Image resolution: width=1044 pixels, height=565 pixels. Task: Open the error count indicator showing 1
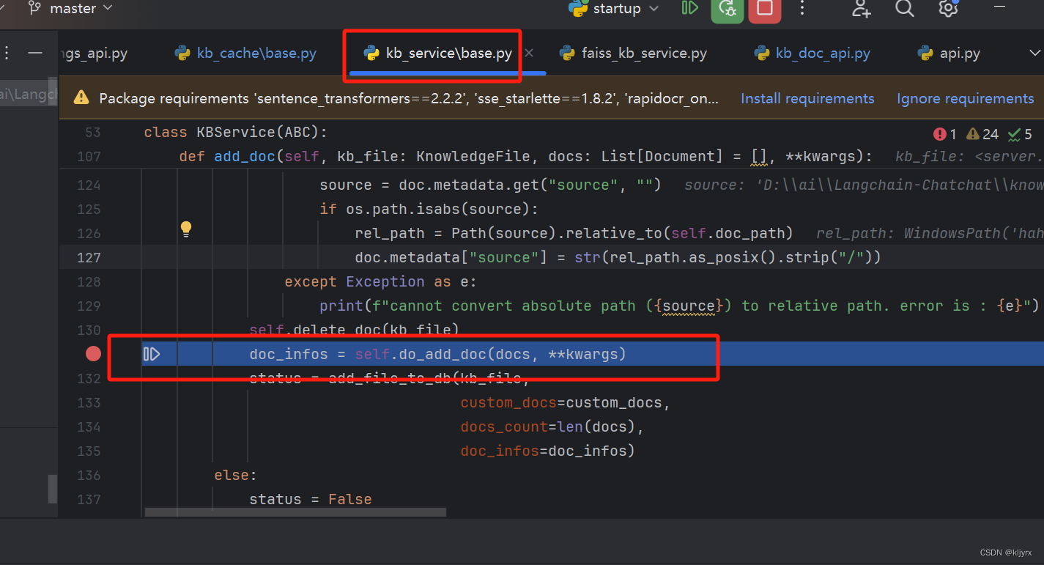[x=945, y=134]
